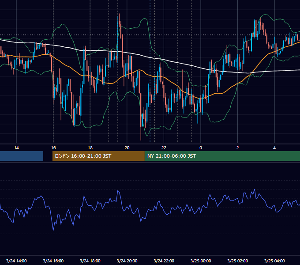Click the 3/24 22:00 time label
This screenshot has height=265, width=300.
[164, 261]
